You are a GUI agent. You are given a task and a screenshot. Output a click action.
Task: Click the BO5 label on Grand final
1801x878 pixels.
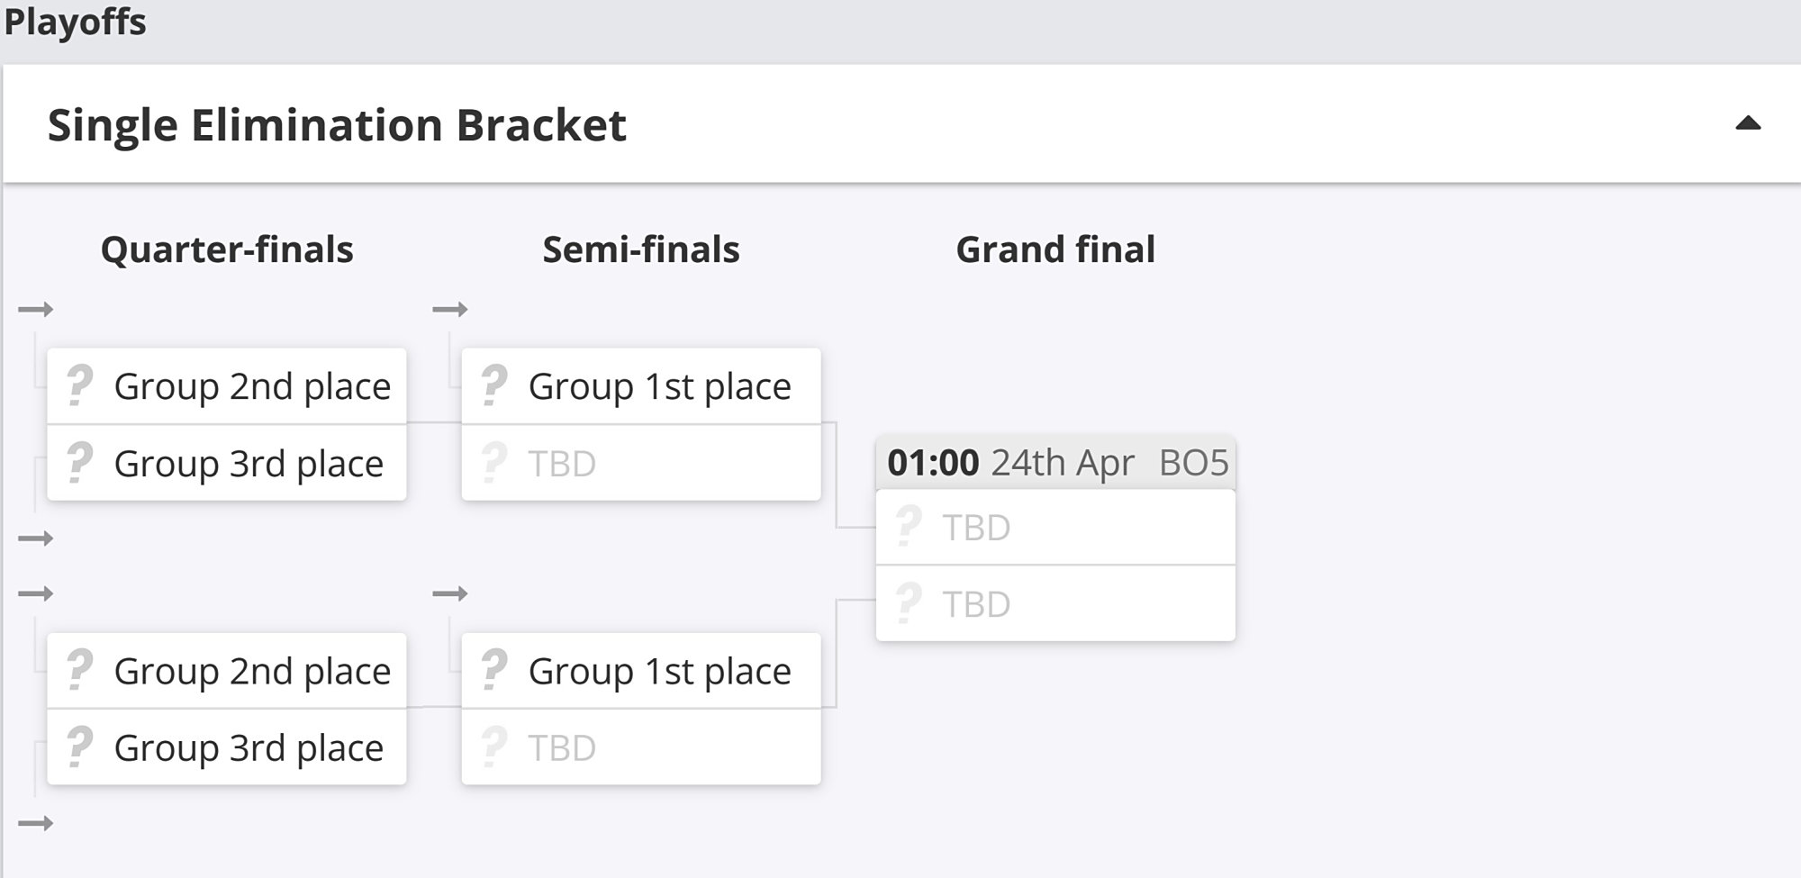pyautogui.click(x=1193, y=463)
